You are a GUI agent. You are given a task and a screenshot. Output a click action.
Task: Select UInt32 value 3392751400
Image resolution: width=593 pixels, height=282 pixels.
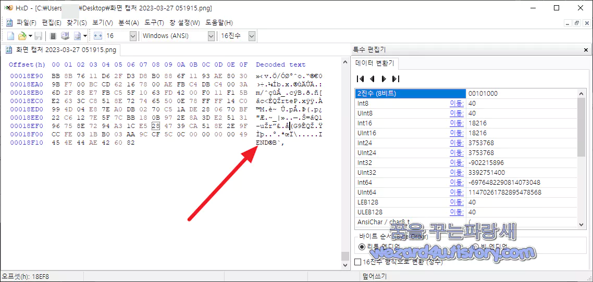coord(486,173)
